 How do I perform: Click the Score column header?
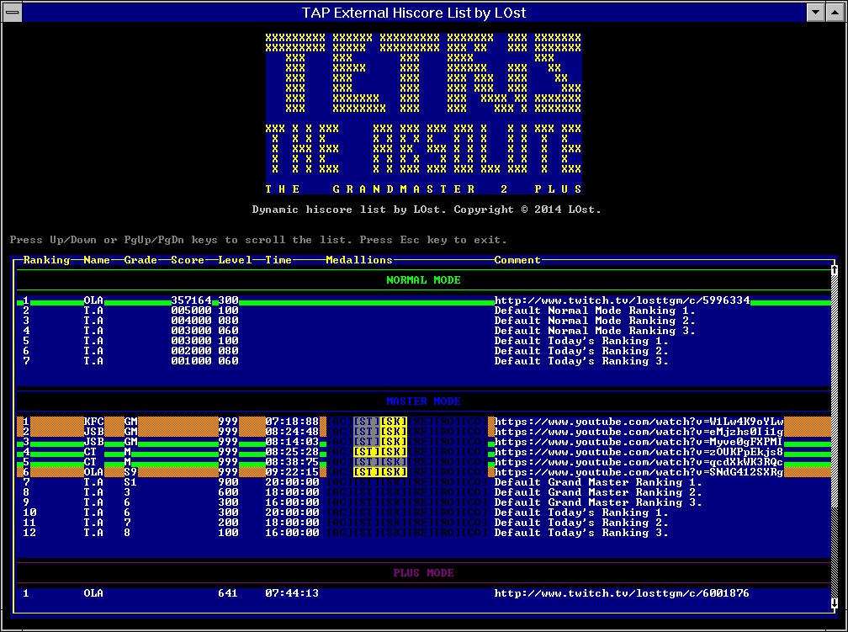(188, 260)
